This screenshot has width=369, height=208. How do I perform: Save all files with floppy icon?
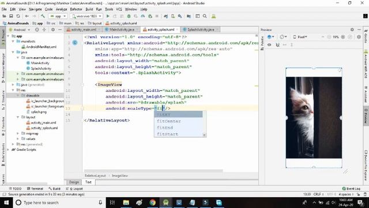pyautogui.click(x=11, y=16)
